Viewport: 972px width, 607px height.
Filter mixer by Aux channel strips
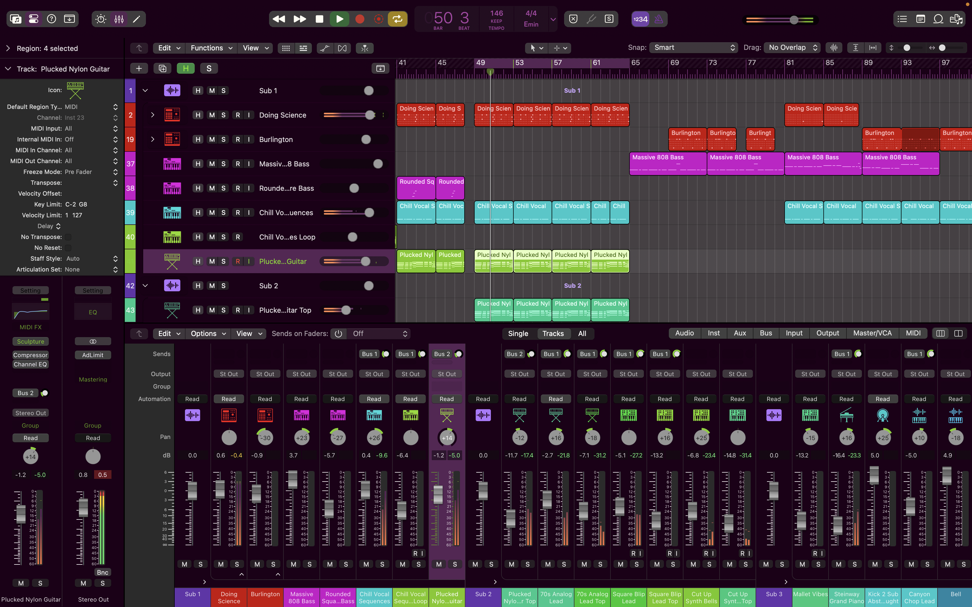click(x=740, y=333)
